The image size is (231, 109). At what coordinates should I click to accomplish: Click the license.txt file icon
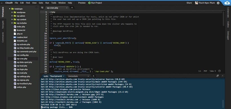[x=15, y=30]
